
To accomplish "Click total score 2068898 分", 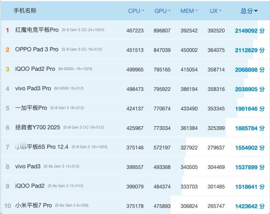I will [x=250, y=69].
